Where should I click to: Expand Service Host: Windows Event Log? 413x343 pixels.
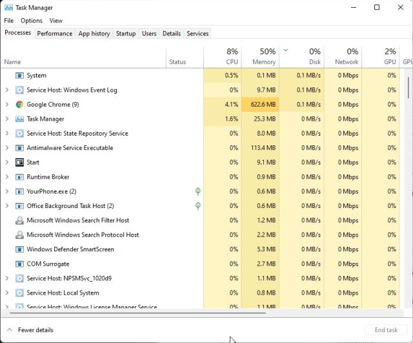coord(7,90)
